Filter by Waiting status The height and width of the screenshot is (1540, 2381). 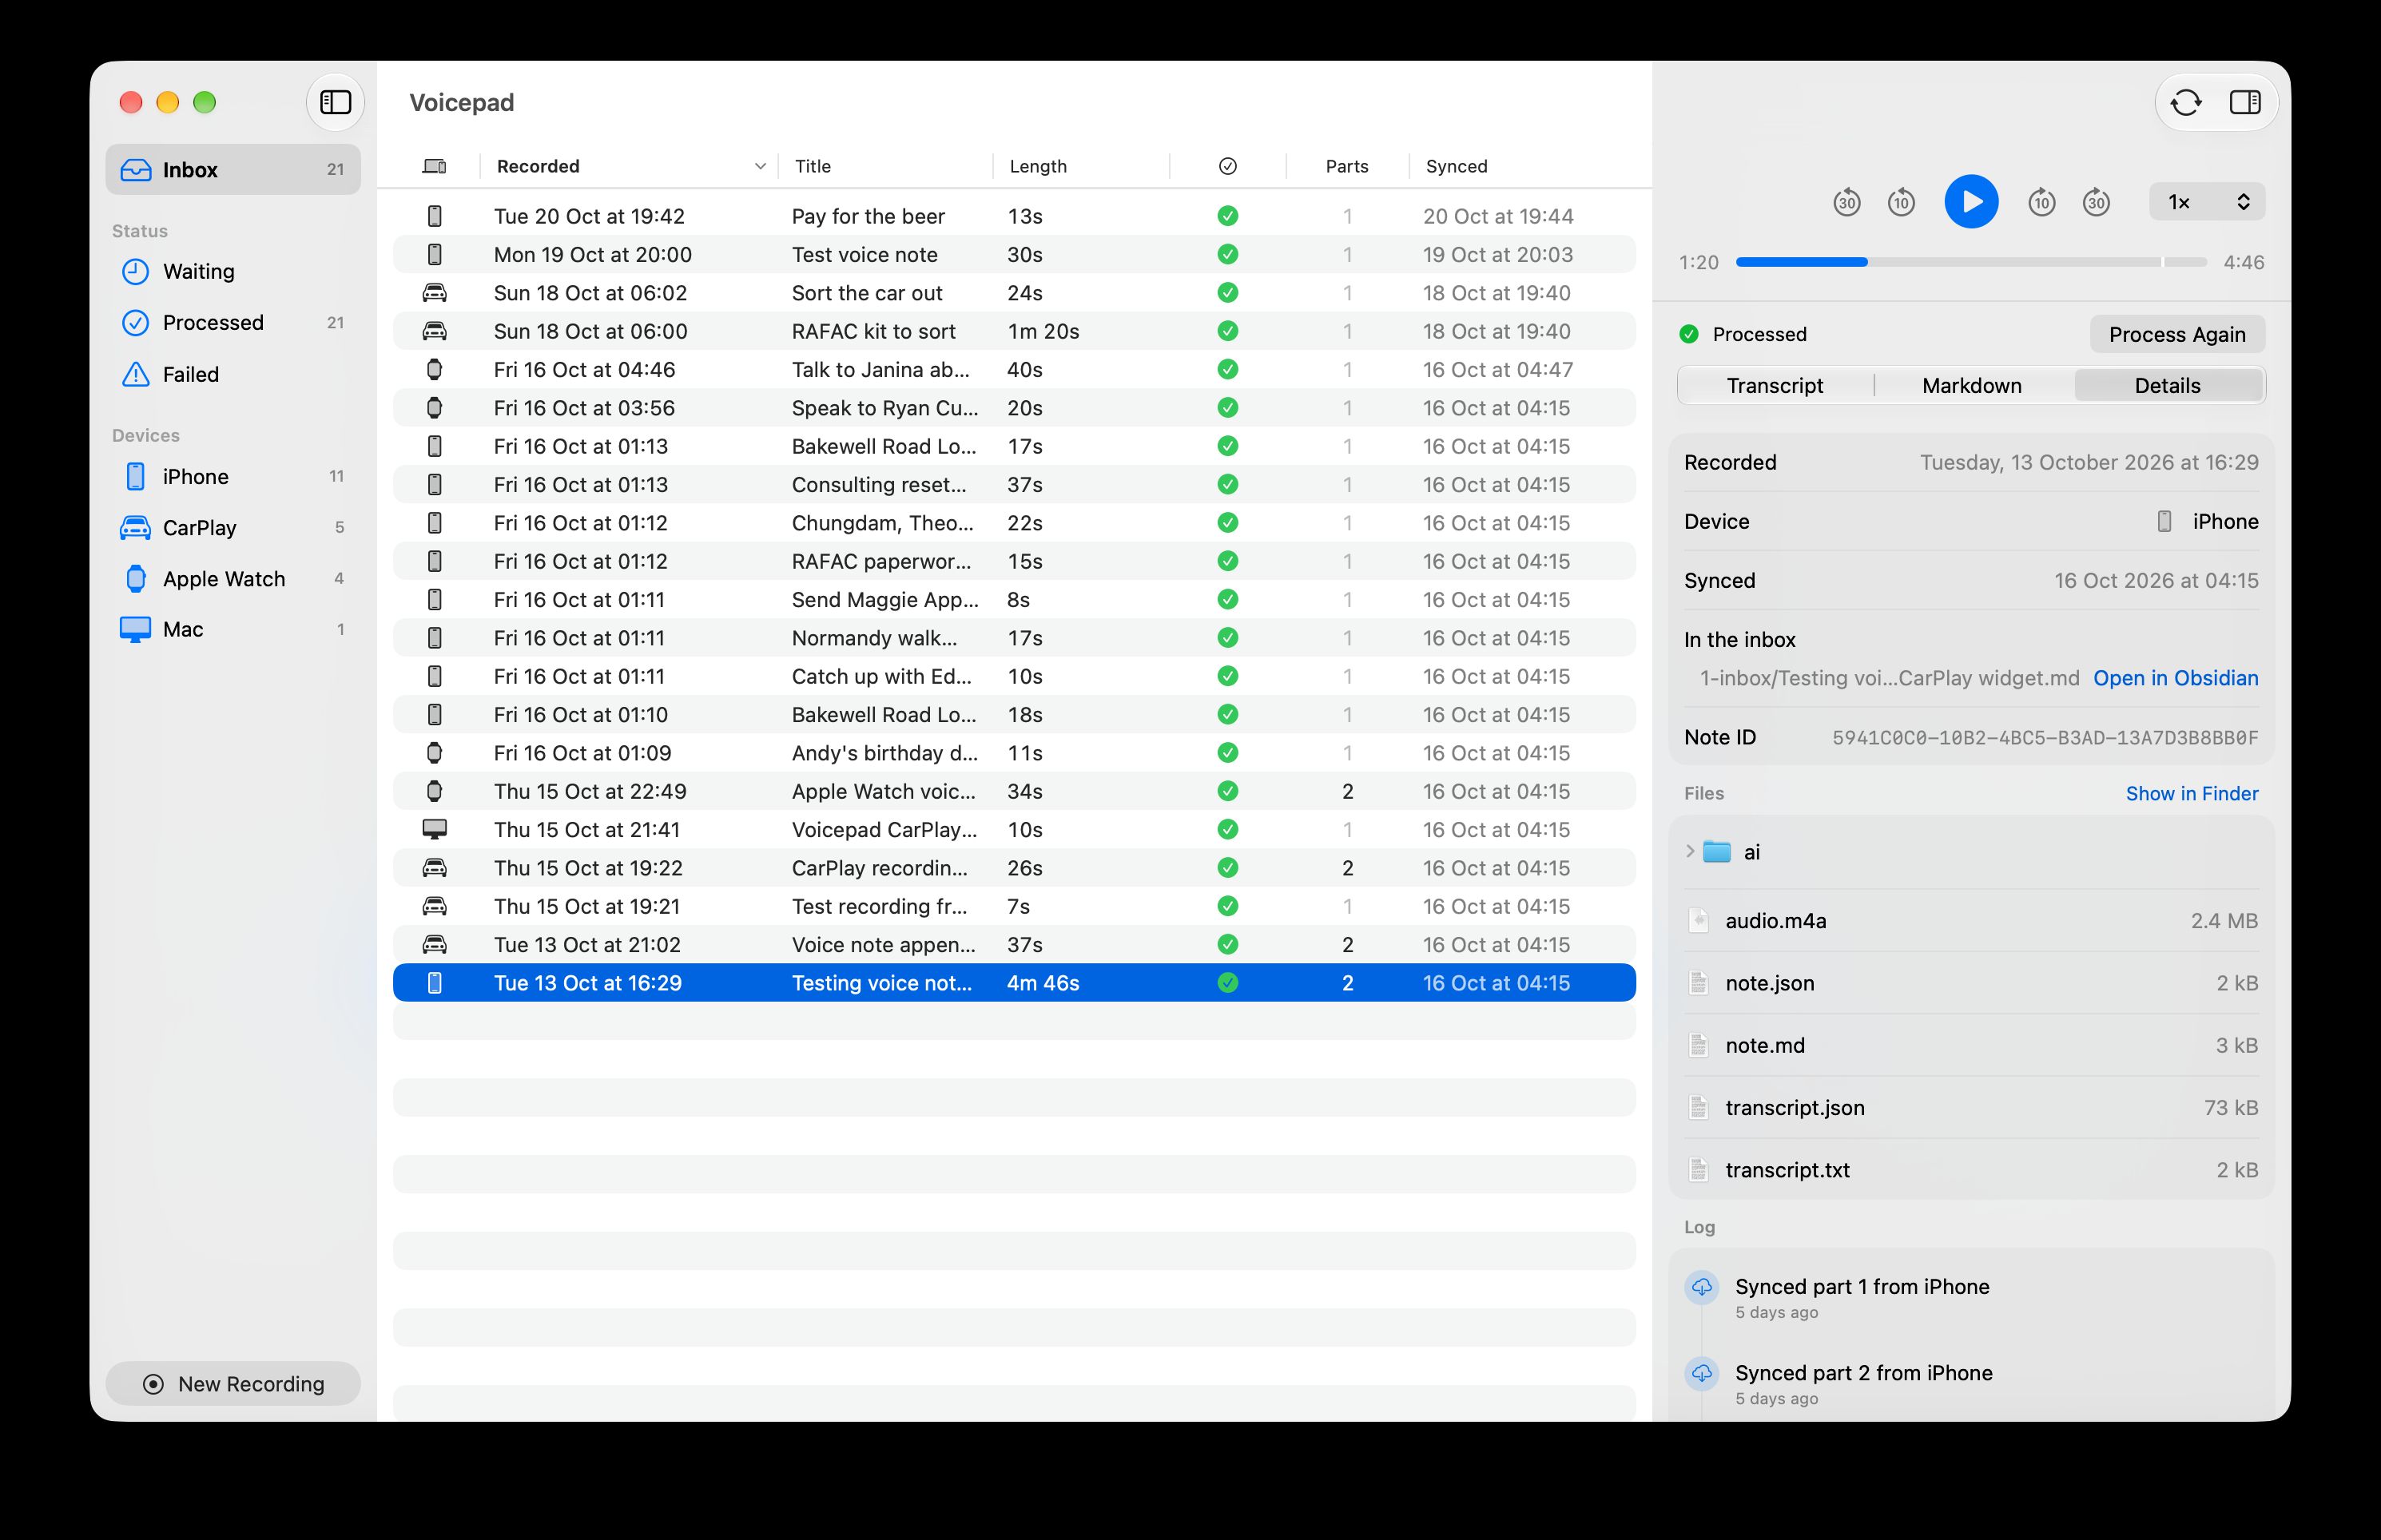(x=233, y=272)
